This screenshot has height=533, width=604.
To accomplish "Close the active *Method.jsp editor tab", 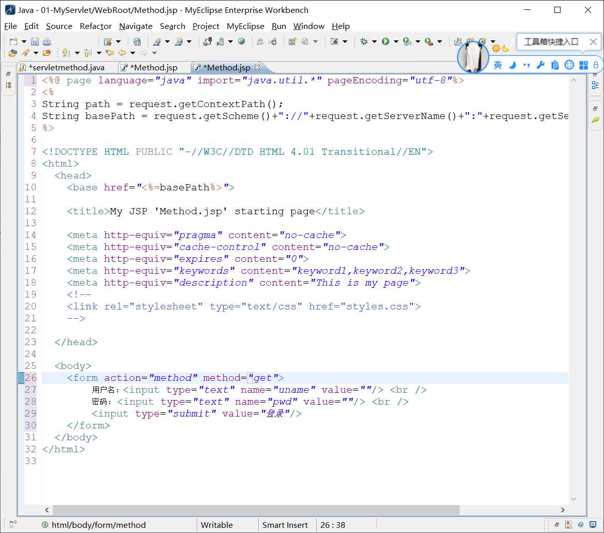I will 257,67.
